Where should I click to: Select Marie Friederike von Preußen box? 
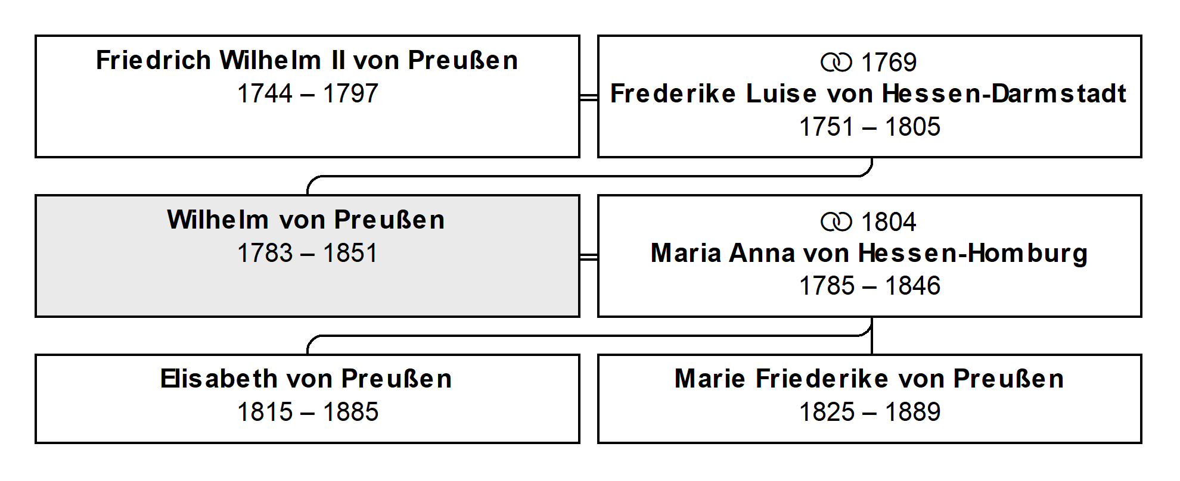(x=870, y=399)
